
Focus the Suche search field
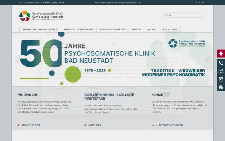(184, 15)
